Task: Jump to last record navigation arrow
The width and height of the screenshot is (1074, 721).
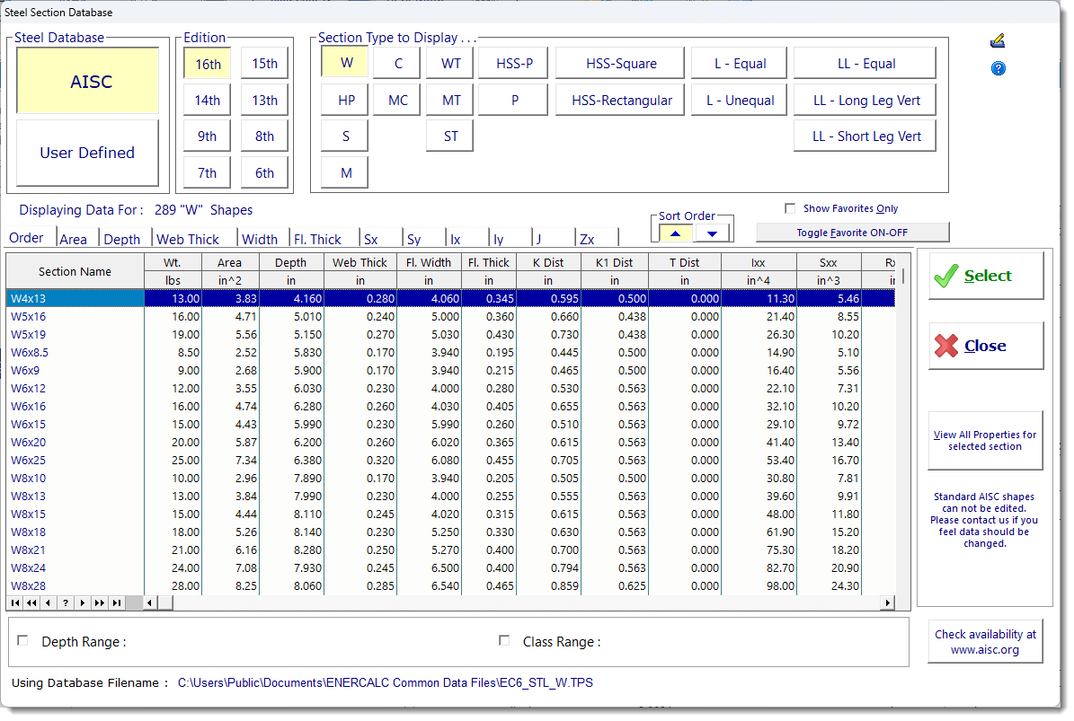Action: [x=117, y=602]
